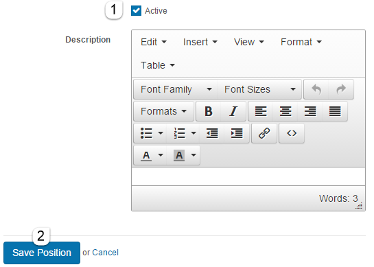
Task: Align text left
Action: (261, 111)
